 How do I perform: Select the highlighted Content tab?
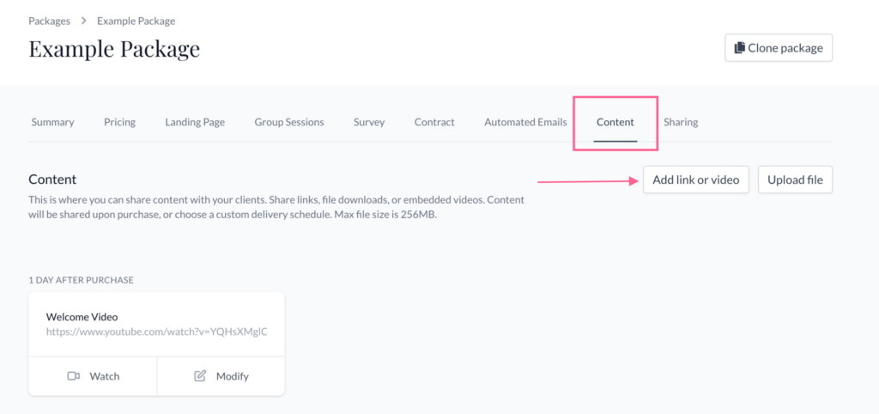(x=615, y=122)
